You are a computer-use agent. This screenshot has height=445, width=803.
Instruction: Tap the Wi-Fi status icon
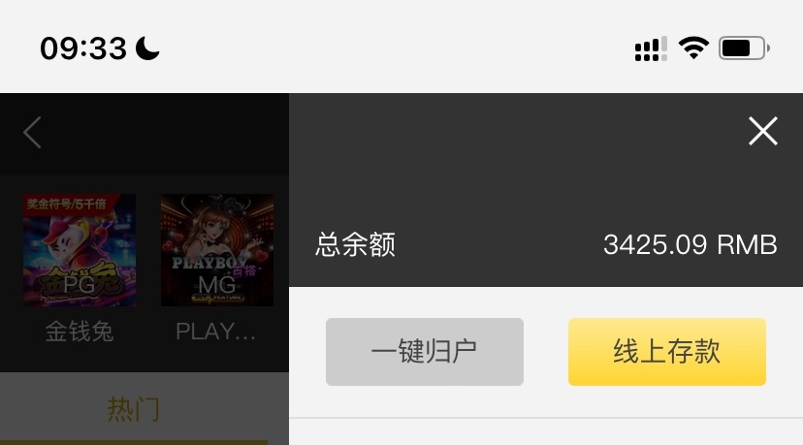pyautogui.click(x=693, y=48)
